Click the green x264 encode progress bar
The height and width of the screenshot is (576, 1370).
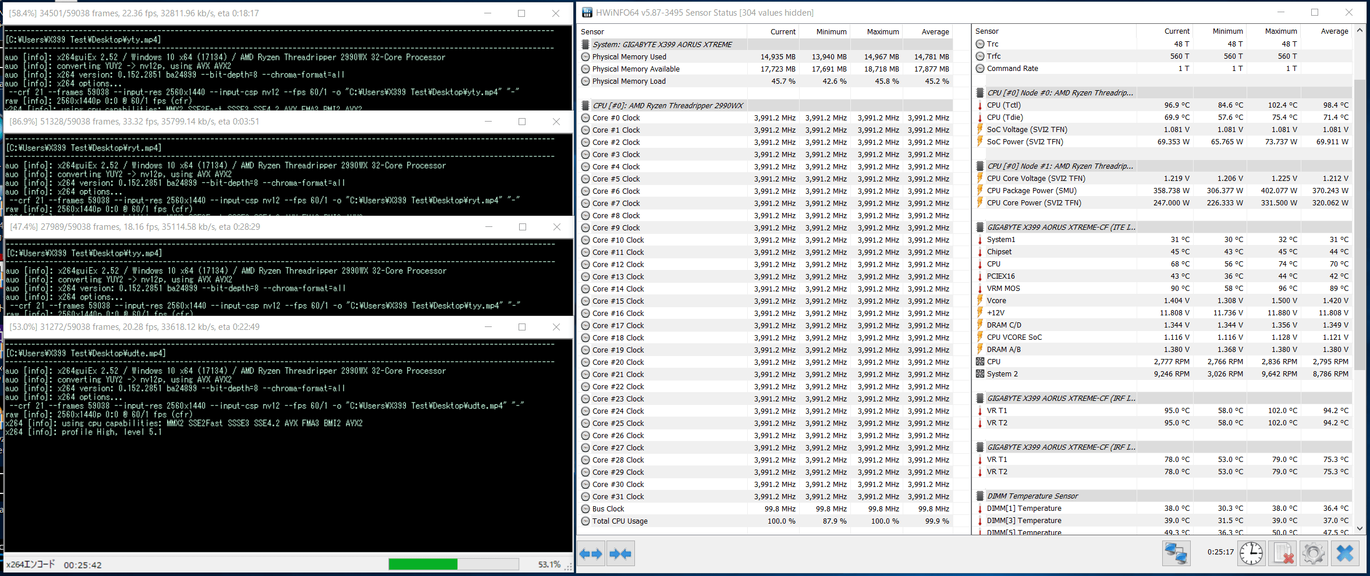click(453, 564)
